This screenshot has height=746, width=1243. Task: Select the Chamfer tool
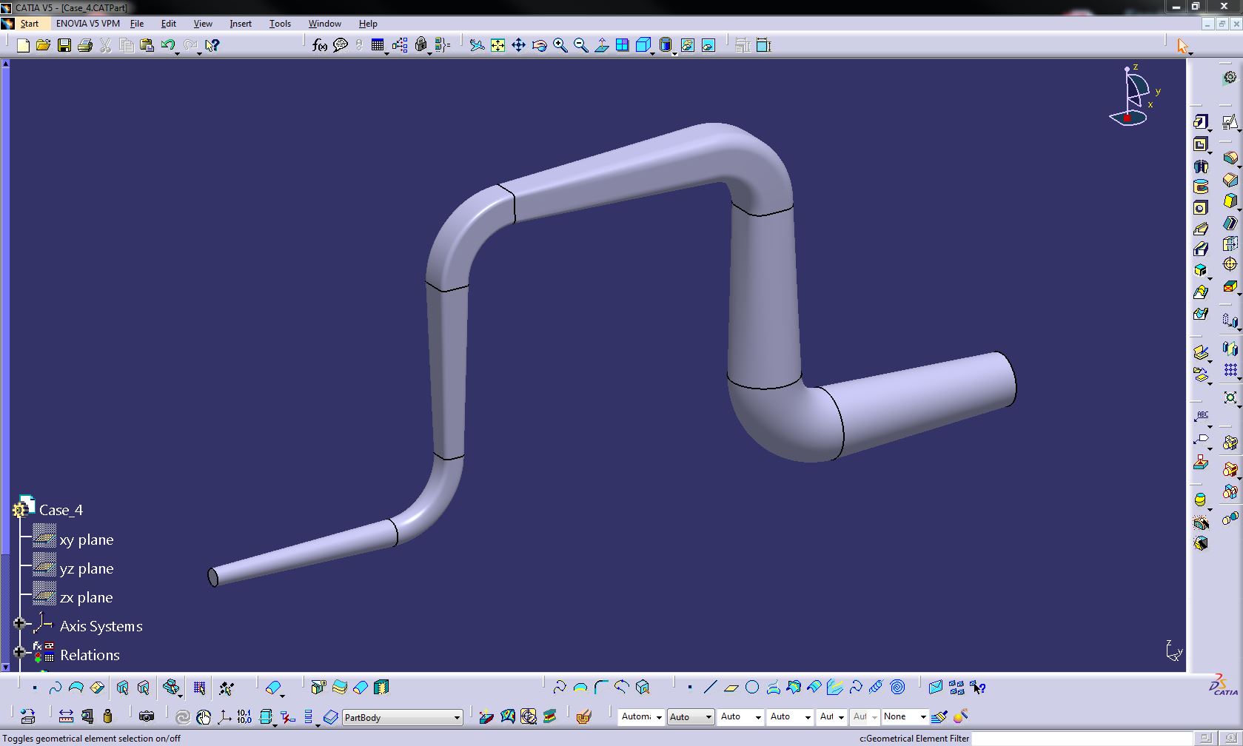tap(1230, 180)
